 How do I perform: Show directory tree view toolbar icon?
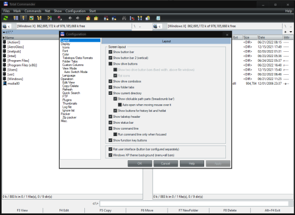[40, 18]
